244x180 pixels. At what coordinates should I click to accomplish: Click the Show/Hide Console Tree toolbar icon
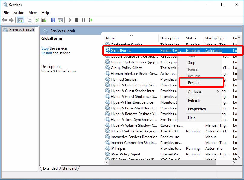[21, 20]
